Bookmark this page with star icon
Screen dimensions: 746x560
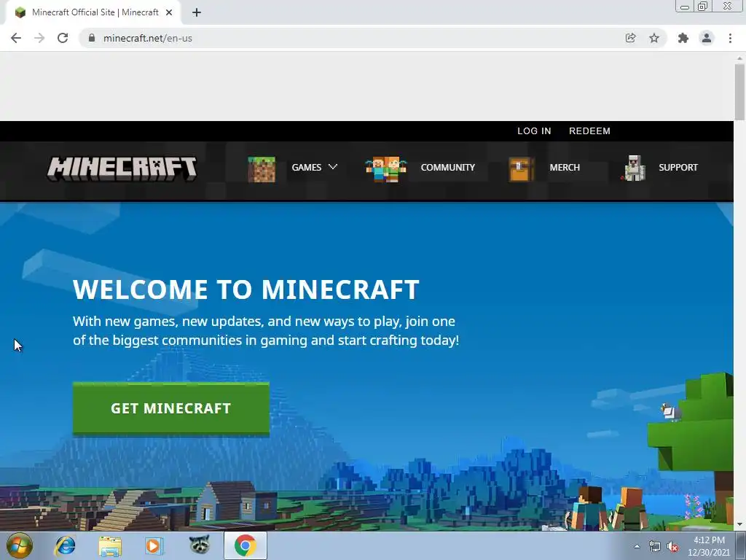coord(654,38)
